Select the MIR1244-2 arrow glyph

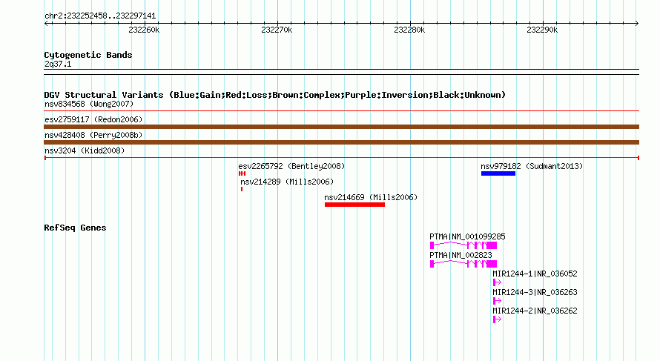tap(497, 319)
